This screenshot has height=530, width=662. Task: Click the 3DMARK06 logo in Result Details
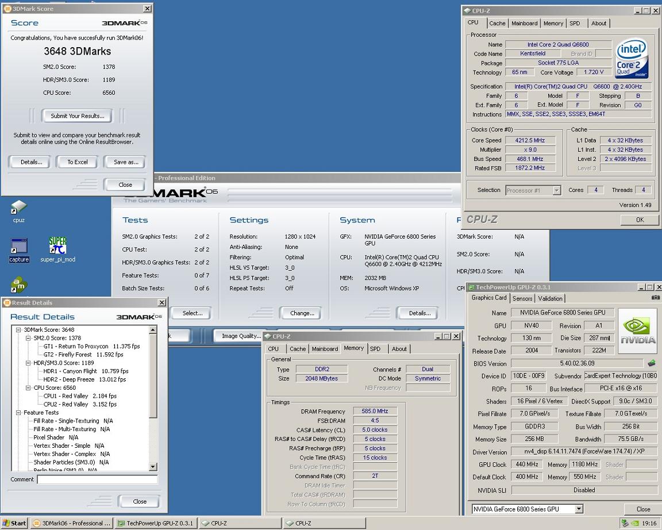139,317
